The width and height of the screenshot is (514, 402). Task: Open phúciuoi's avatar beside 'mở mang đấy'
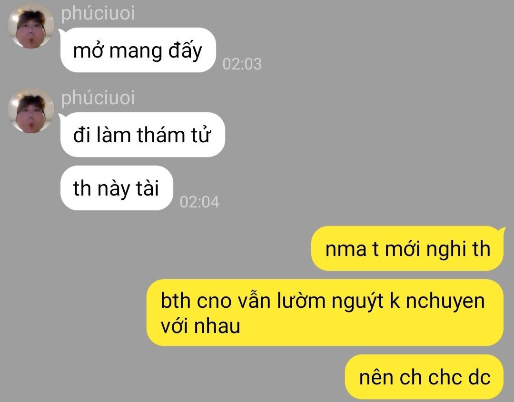click(31, 25)
